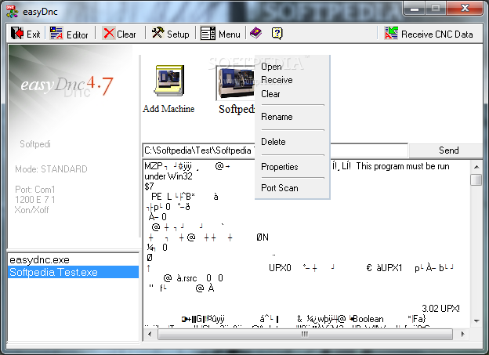Screen dimensions: 489x355
Task: Click 'Xon/Xoff' text in the info panel
Action: click(31, 210)
